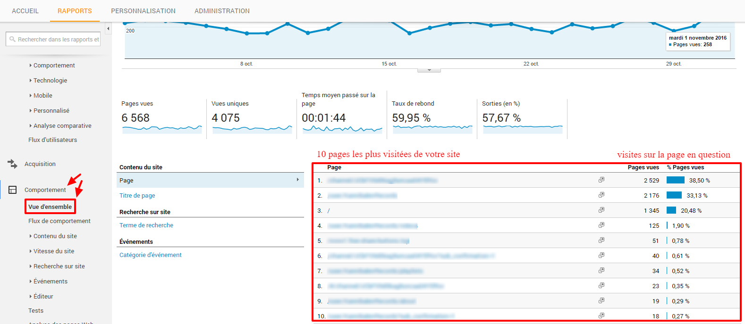Select the RAPPORTS tab
The width and height of the screenshot is (745, 324).
click(75, 11)
